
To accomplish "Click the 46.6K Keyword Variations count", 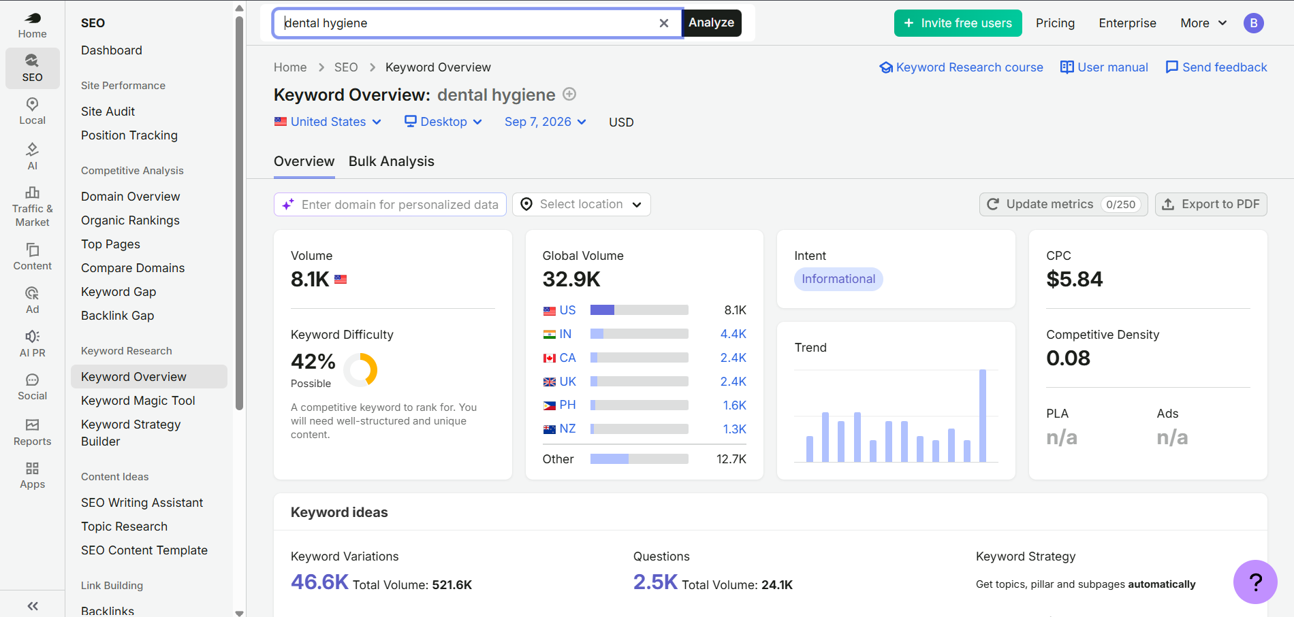I will pos(319,582).
